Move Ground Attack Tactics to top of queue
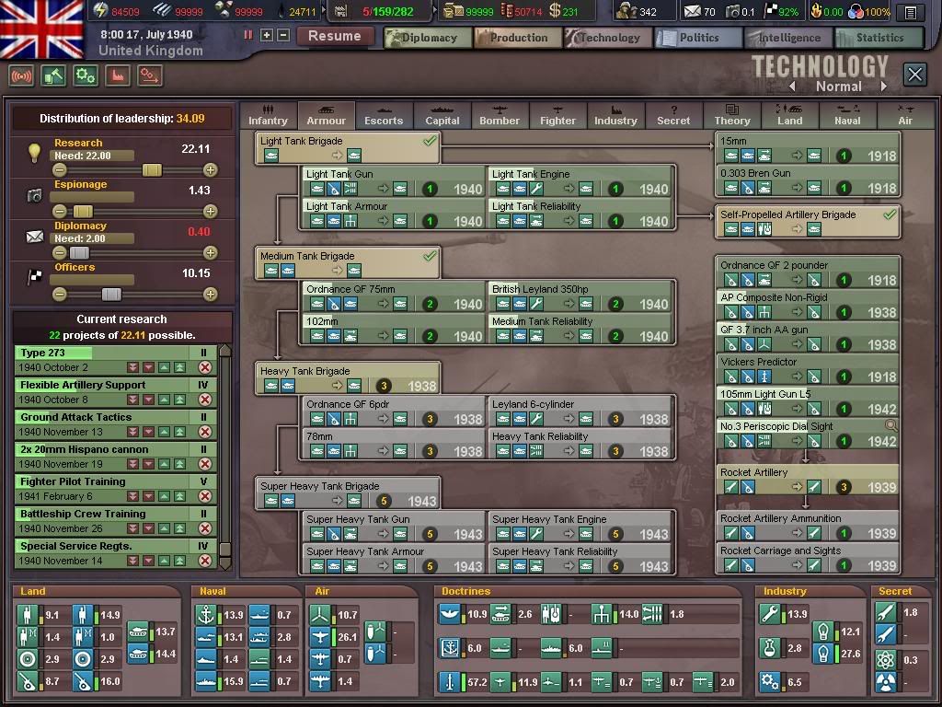Viewport: 942px width, 707px height. click(x=179, y=432)
